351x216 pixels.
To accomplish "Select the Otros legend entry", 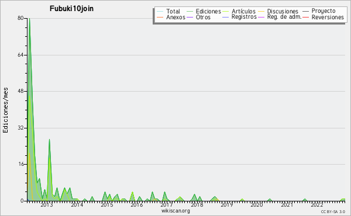I will point(203,17).
